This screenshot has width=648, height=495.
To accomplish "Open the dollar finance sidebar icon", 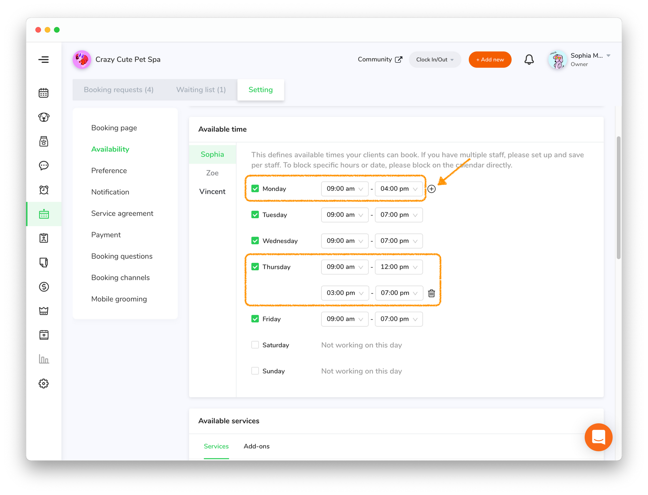I will (x=43, y=287).
